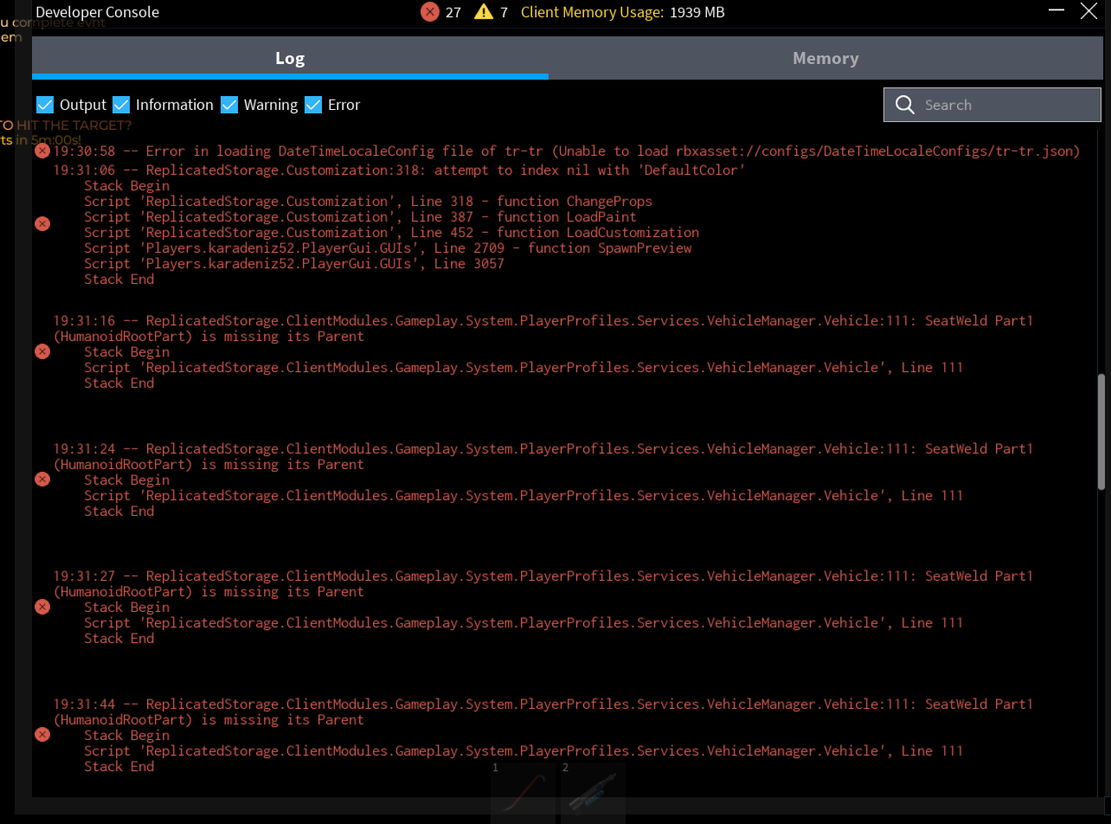1111x824 pixels.
Task: Click the magnifier icon in the search box
Action: (x=905, y=105)
